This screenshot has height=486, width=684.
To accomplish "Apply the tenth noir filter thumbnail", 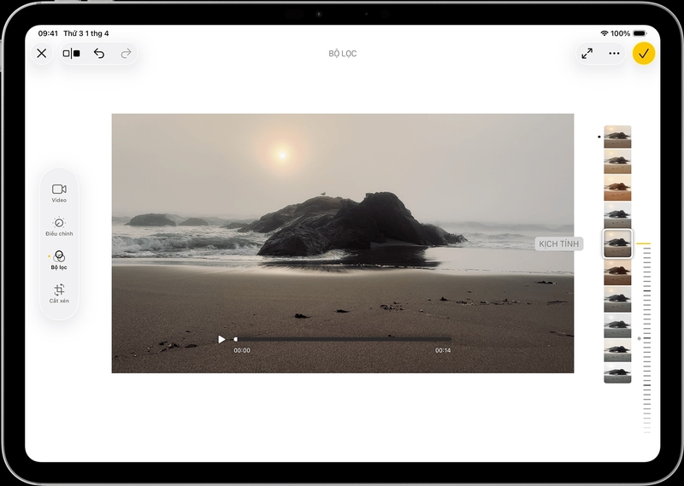I will [x=617, y=373].
